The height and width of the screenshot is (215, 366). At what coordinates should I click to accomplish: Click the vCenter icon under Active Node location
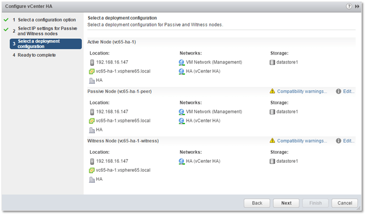click(x=92, y=71)
